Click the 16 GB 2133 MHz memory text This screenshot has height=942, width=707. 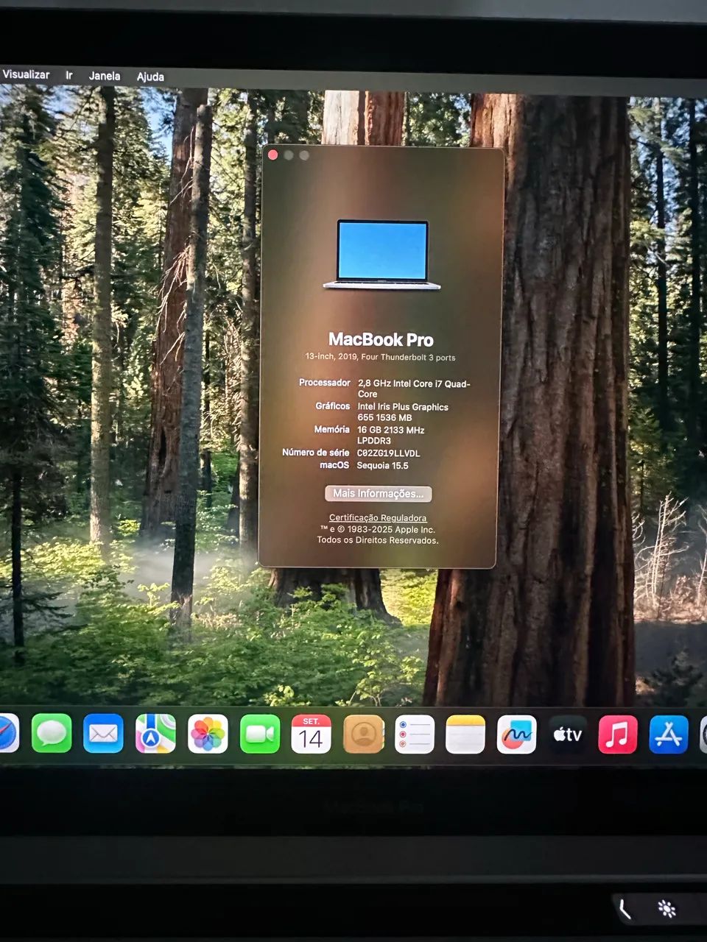[x=390, y=435]
